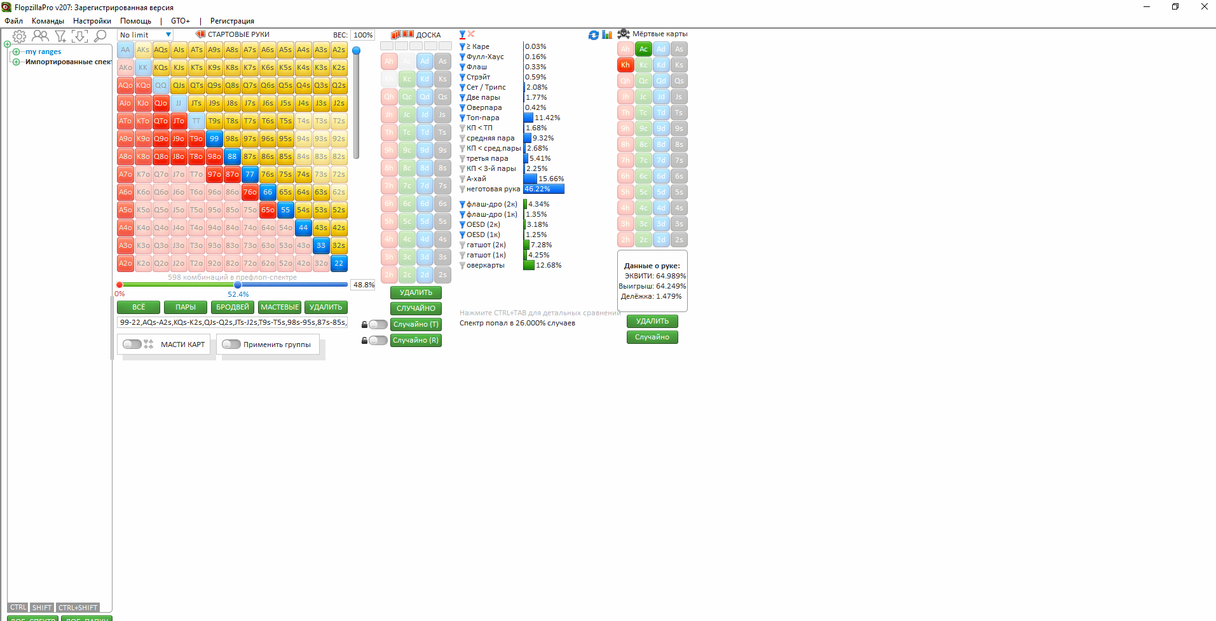
Task: Toggle the switch beside Случайно (T)
Action: coord(378,324)
